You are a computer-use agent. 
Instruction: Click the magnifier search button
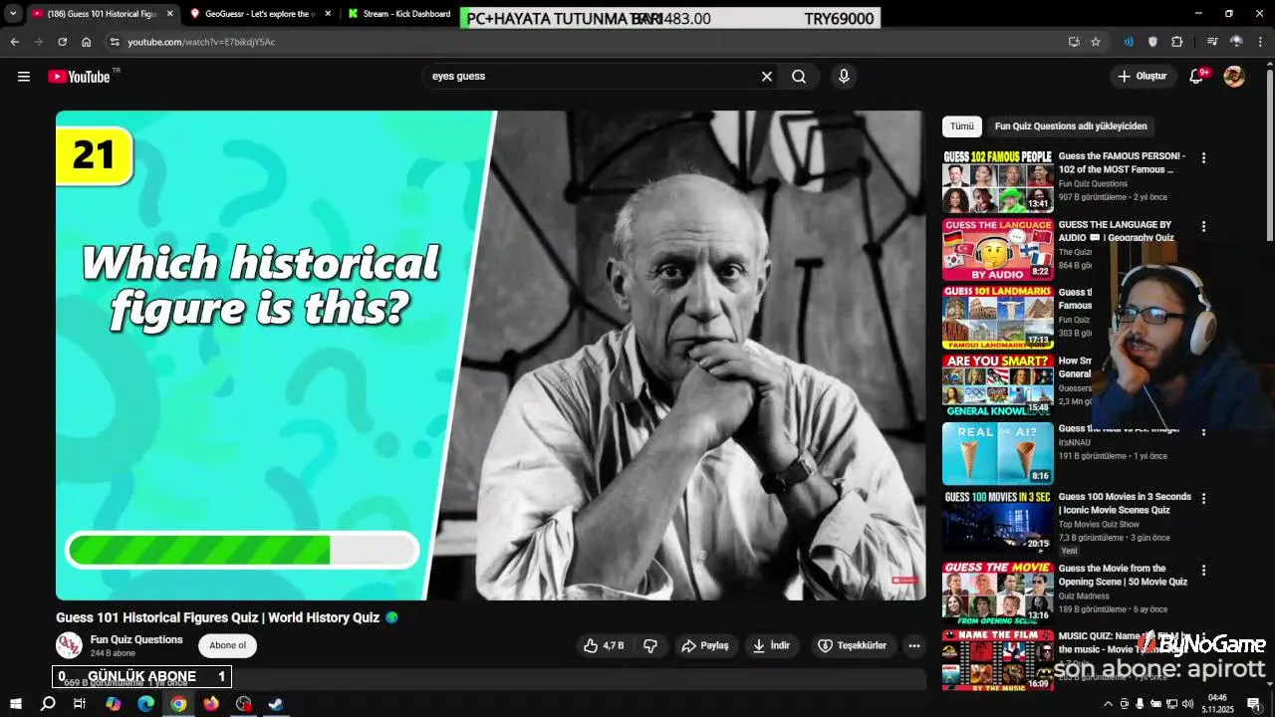coord(799,77)
